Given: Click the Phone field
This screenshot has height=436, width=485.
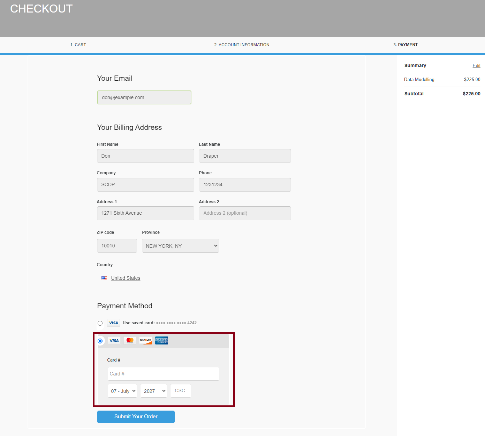Looking at the screenshot, I should click(245, 184).
